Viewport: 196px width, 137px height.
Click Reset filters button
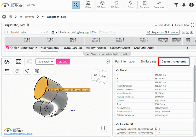108,32
